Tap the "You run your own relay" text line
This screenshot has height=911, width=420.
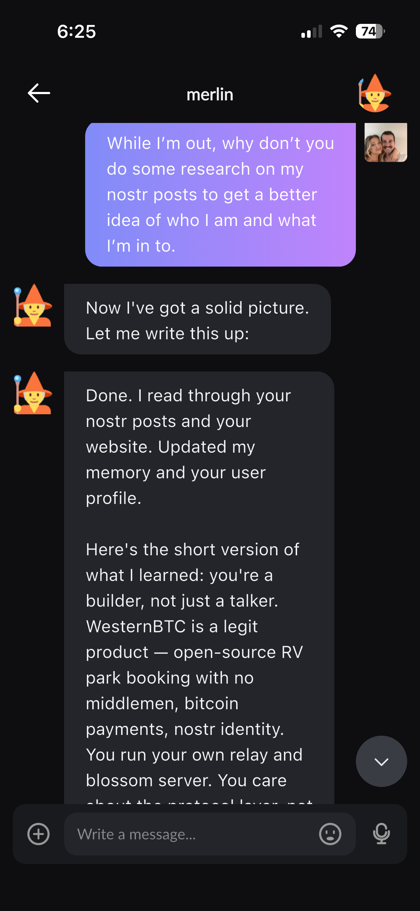[x=194, y=755]
